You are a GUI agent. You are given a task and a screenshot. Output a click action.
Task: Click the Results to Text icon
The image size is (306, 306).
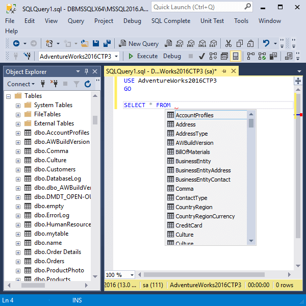289,56
